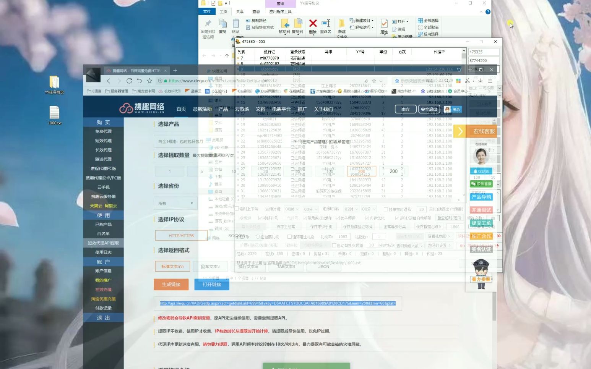Click Invert selection (反向选择) in ribbon

pos(428,34)
